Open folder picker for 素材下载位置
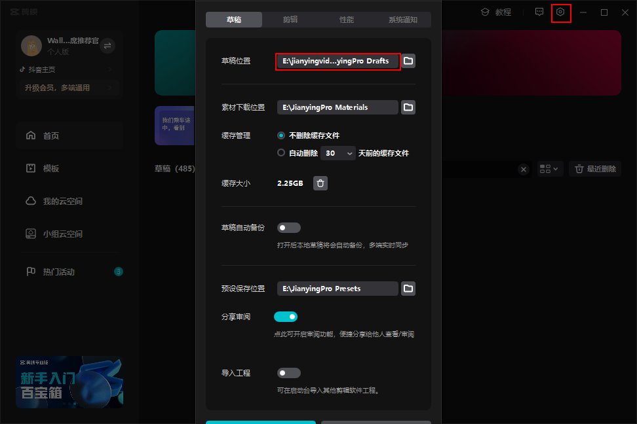The image size is (637, 424). (408, 107)
